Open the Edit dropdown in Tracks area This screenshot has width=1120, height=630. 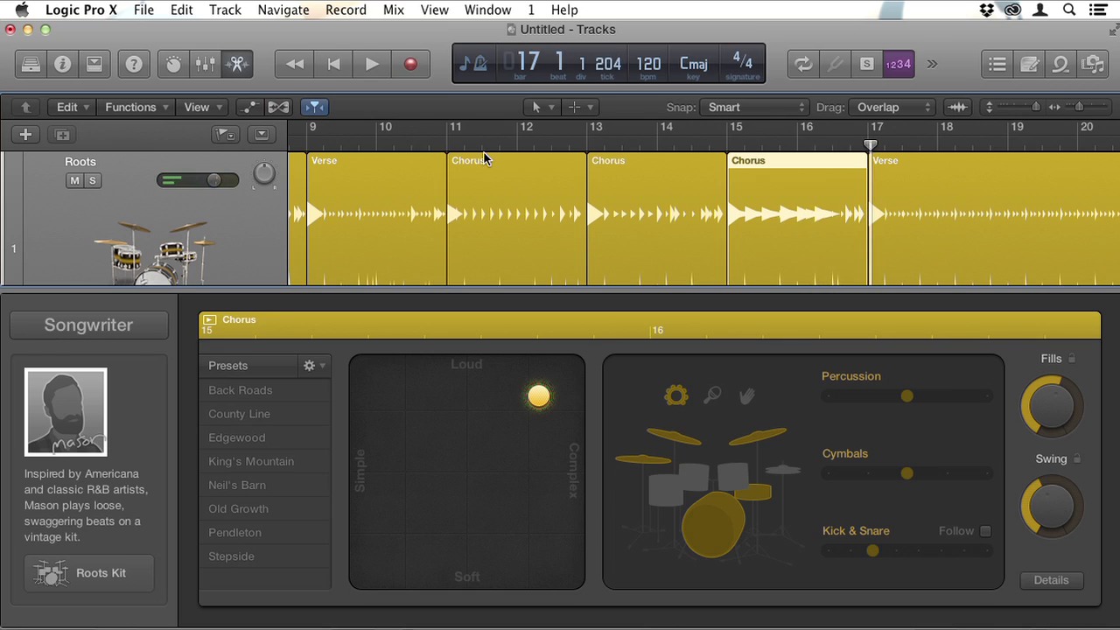[73, 107]
